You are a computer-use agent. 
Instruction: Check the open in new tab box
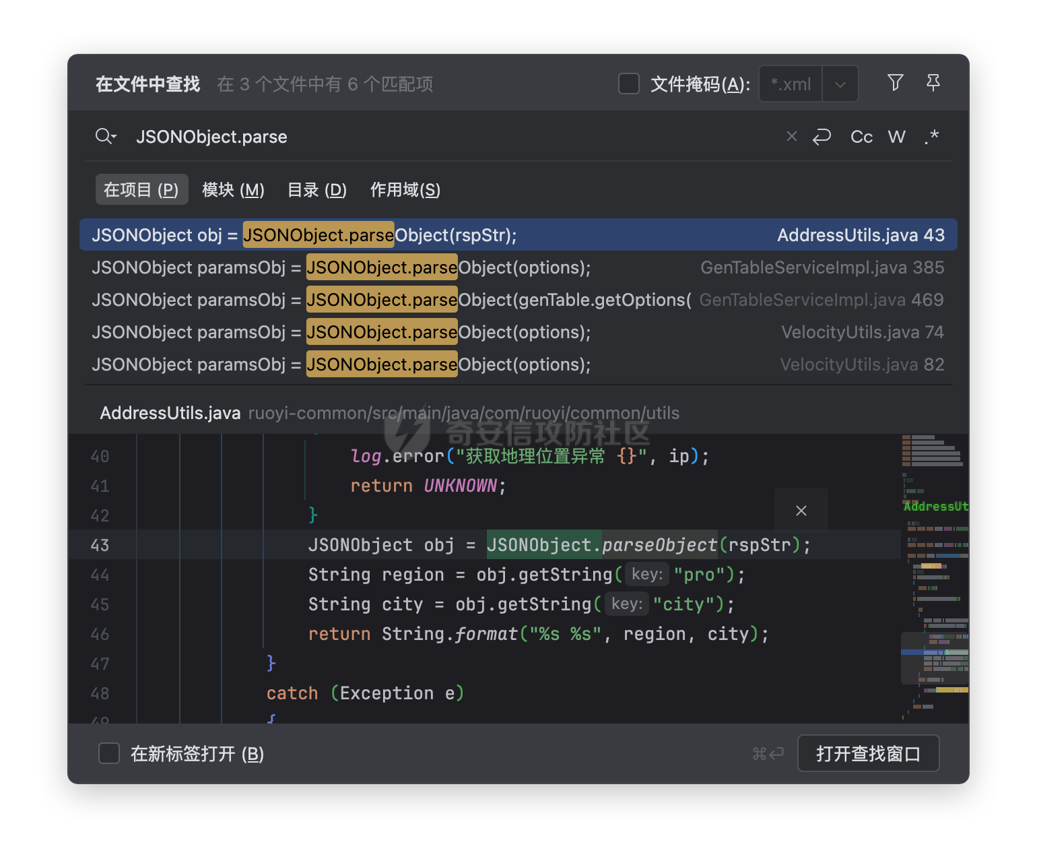109,753
